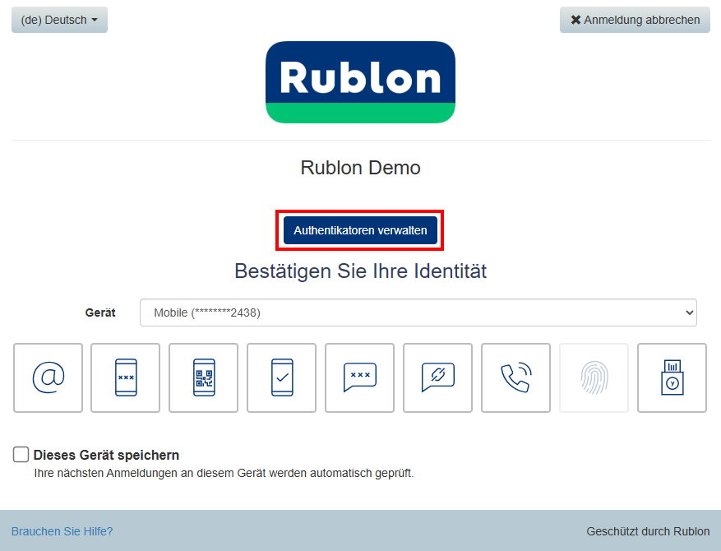Enable the Dieses Gerät speichern checkbox
721x551 pixels.
pyautogui.click(x=21, y=455)
